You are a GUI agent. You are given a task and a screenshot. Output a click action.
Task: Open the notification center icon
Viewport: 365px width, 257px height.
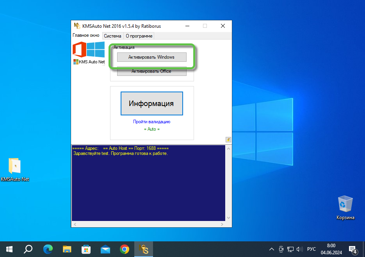pyautogui.click(x=353, y=250)
